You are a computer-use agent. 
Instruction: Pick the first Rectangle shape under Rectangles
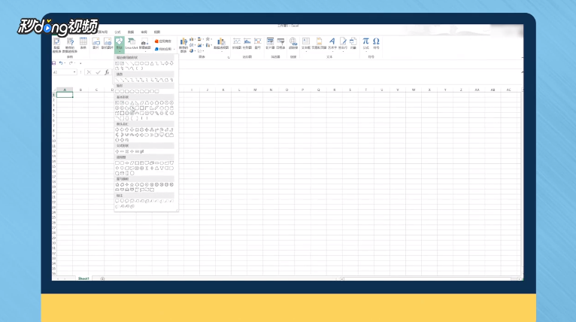[117, 92]
